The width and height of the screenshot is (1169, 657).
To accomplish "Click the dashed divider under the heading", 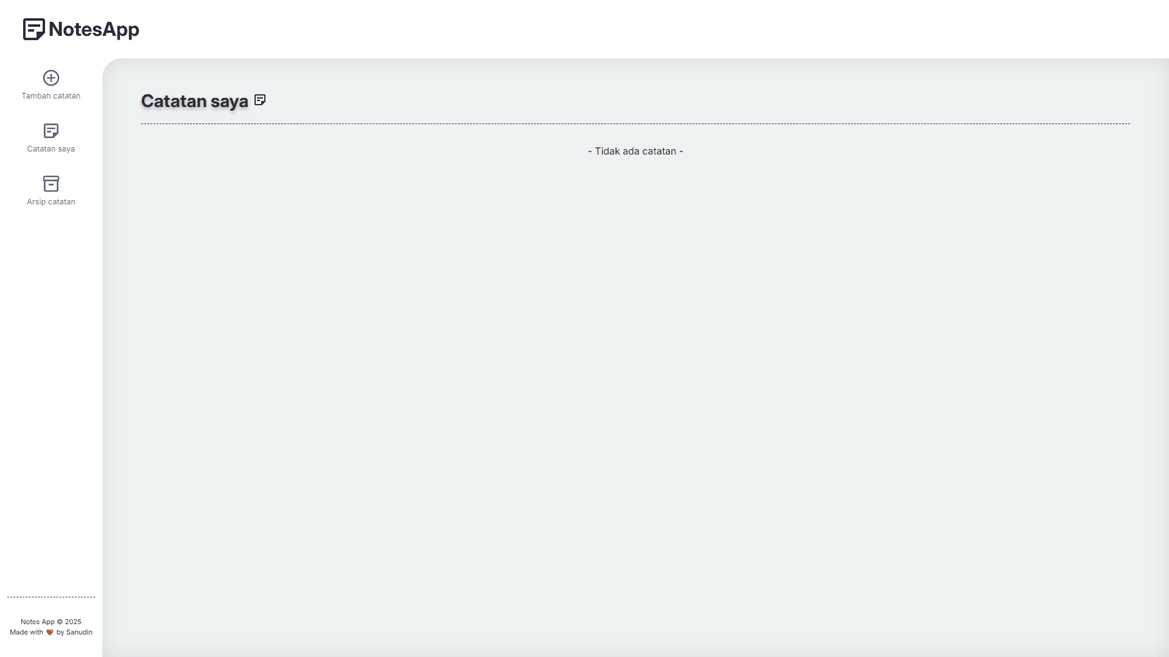I will pyautogui.click(x=635, y=123).
